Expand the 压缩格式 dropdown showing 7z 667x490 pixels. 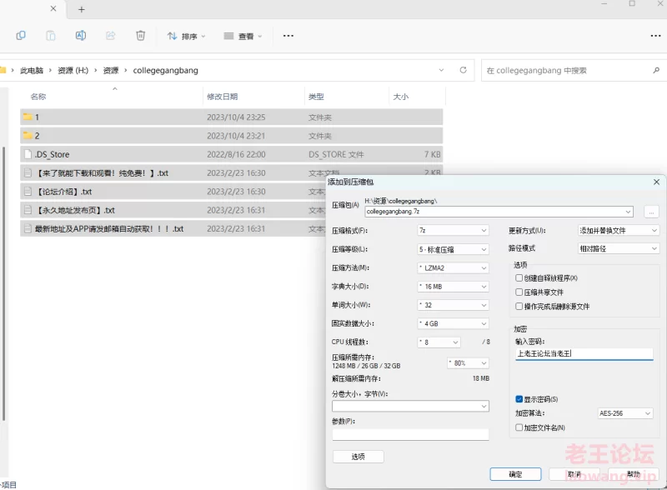point(453,231)
